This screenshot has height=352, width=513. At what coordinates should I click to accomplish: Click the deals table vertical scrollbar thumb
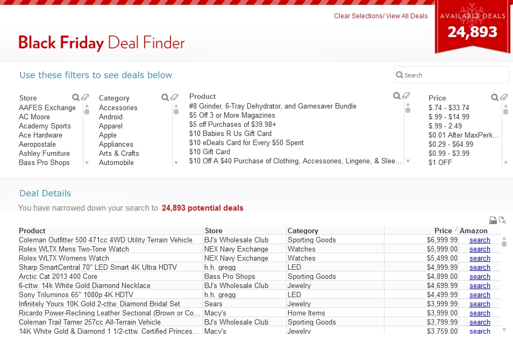pos(504,244)
